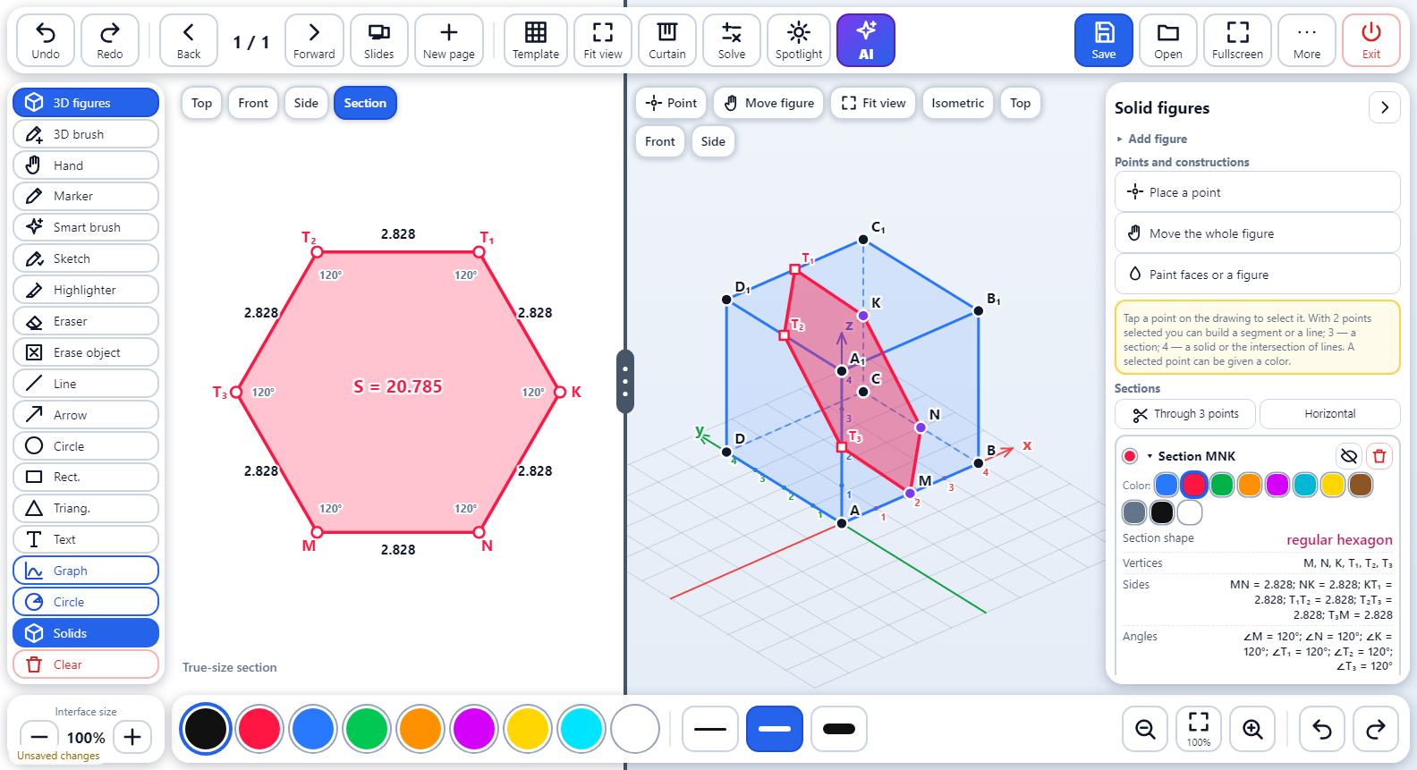Toggle Fullscreen mode

pyautogui.click(x=1238, y=40)
